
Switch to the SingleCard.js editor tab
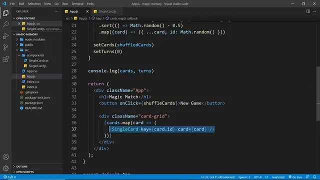tap(107, 11)
